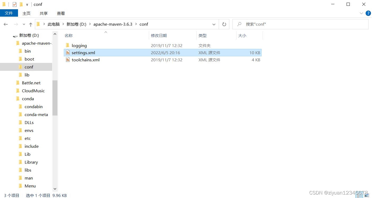The height and width of the screenshot is (198, 372).
Task: Click the man folder icon
Action: click(x=20, y=178)
